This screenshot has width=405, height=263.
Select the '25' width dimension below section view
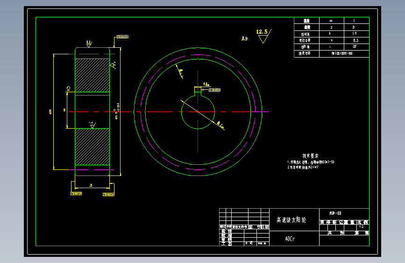point(91,185)
